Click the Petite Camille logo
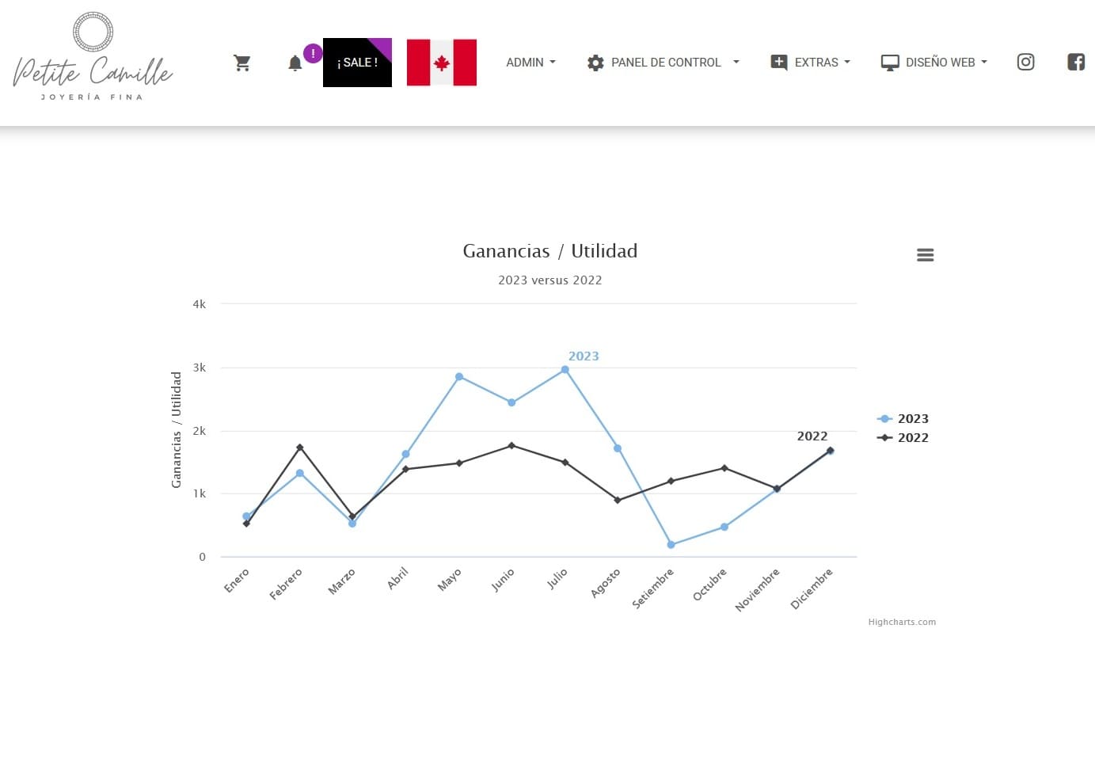The height and width of the screenshot is (781, 1095). pyautogui.click(x=93, y=57)
